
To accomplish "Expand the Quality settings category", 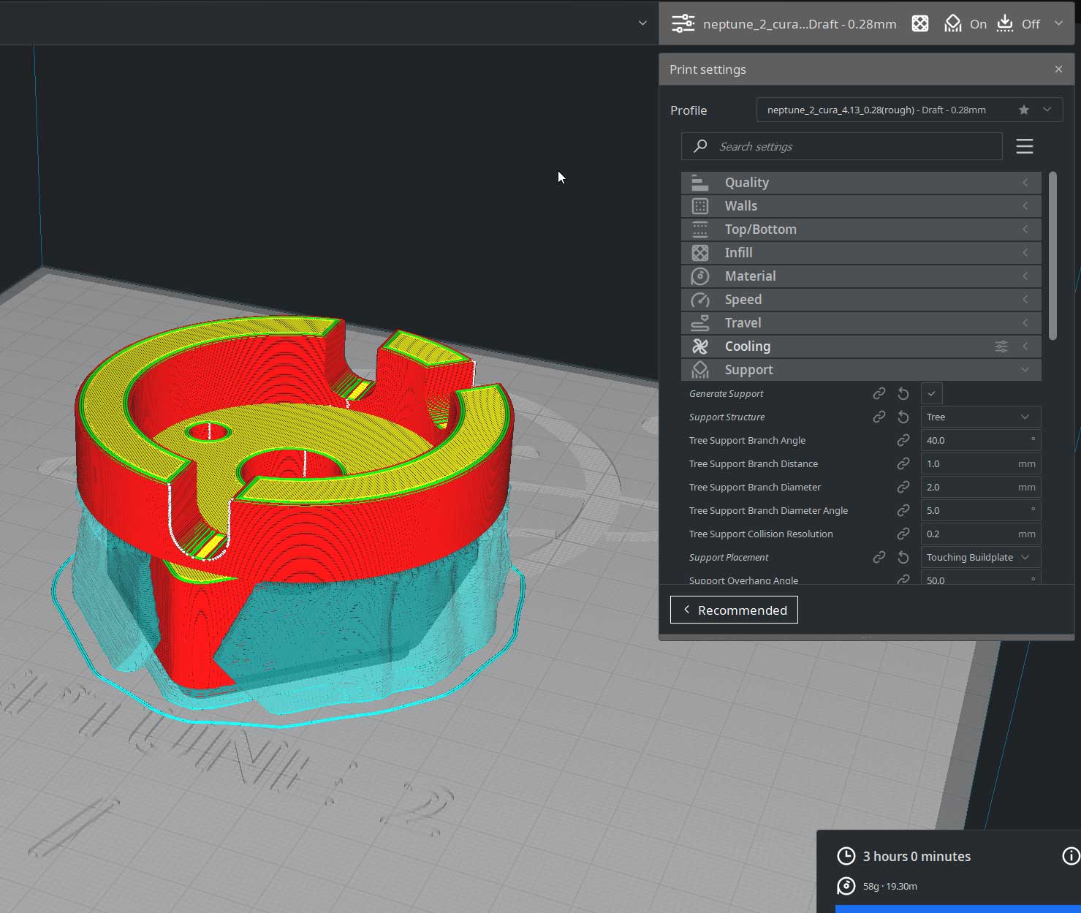I will coord(861,183).
